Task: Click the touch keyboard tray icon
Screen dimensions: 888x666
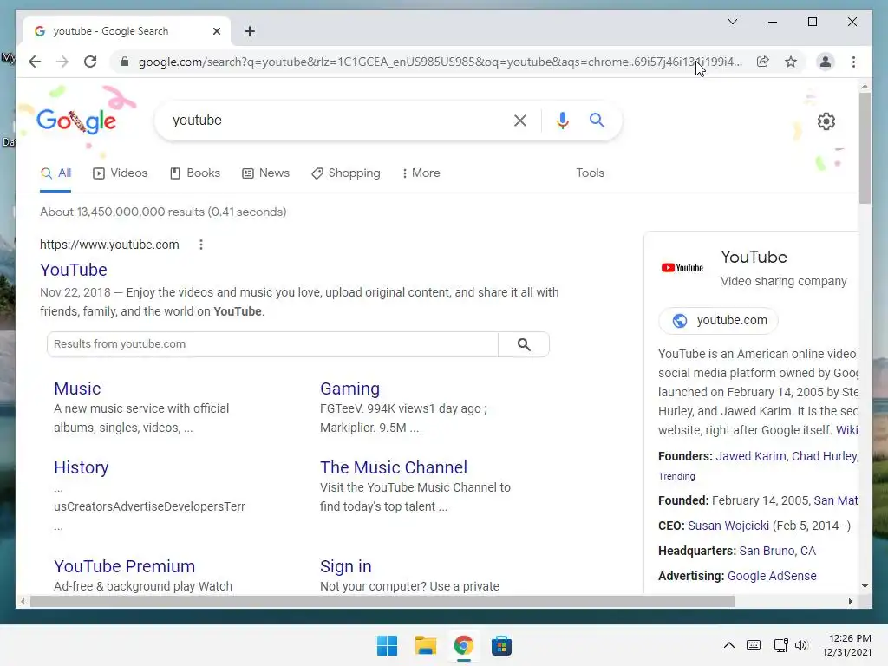Action: tap(754, 645)
